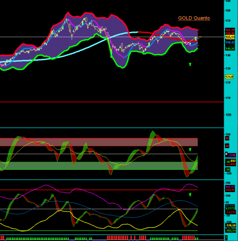Click the green -80 oversold level label
The image size is (238, 241).
228,170
